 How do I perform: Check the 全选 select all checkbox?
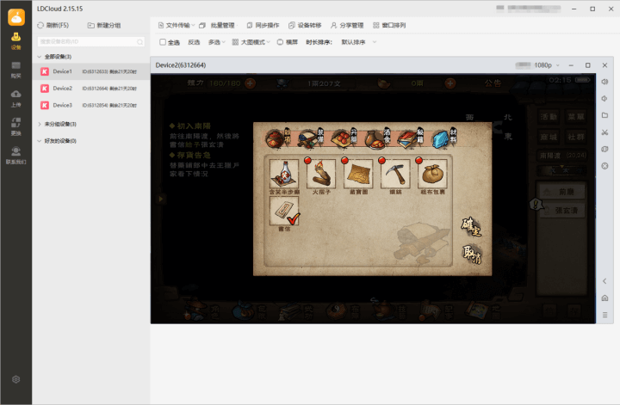(x=163, y=42)
